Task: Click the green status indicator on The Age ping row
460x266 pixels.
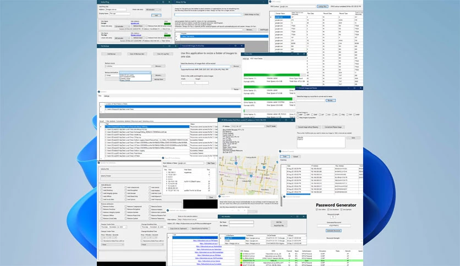Action: pos(167,35)
